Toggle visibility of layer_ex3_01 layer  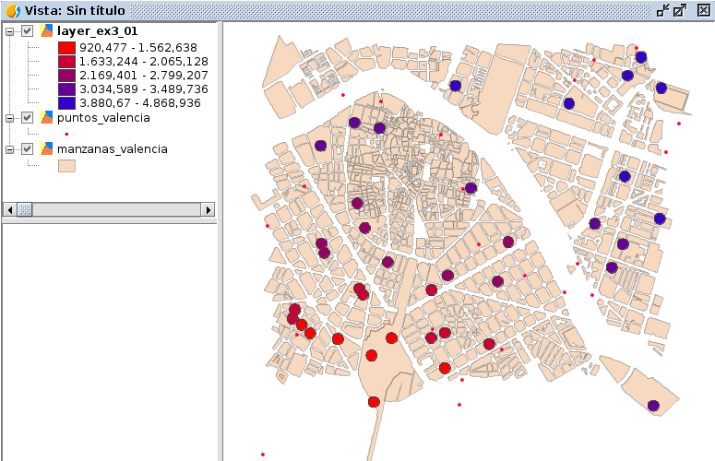[x=28, y=31]
